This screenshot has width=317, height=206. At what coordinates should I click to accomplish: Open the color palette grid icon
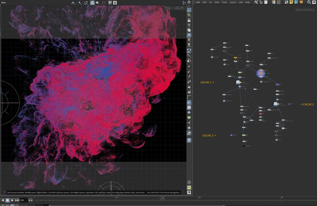tap(273, 2)
